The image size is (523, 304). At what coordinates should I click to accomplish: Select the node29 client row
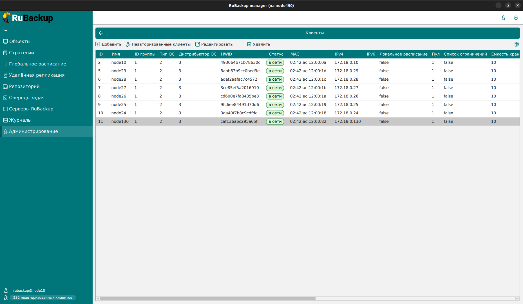coord(119,71)
